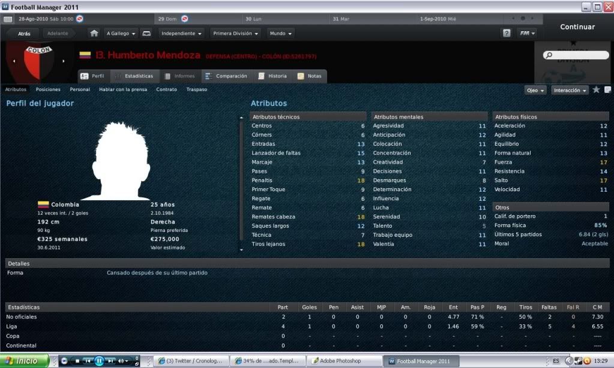Open the Traspaso sub-tab
Viewport: 614px width, 368px height.
pos(197,89)
